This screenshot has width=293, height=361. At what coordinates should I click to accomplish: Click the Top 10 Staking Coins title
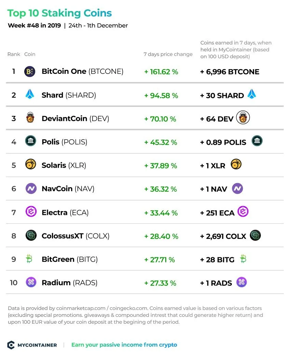[59, 13]
